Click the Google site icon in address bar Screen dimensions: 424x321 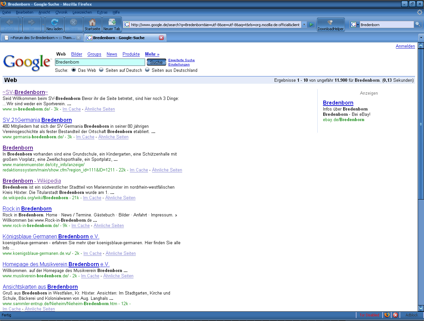coord(127,24)
